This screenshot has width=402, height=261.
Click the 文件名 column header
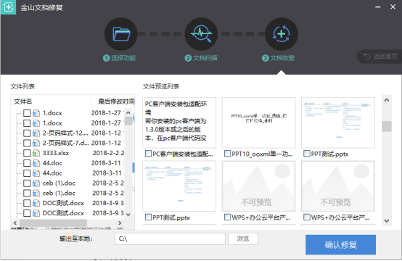23,101
